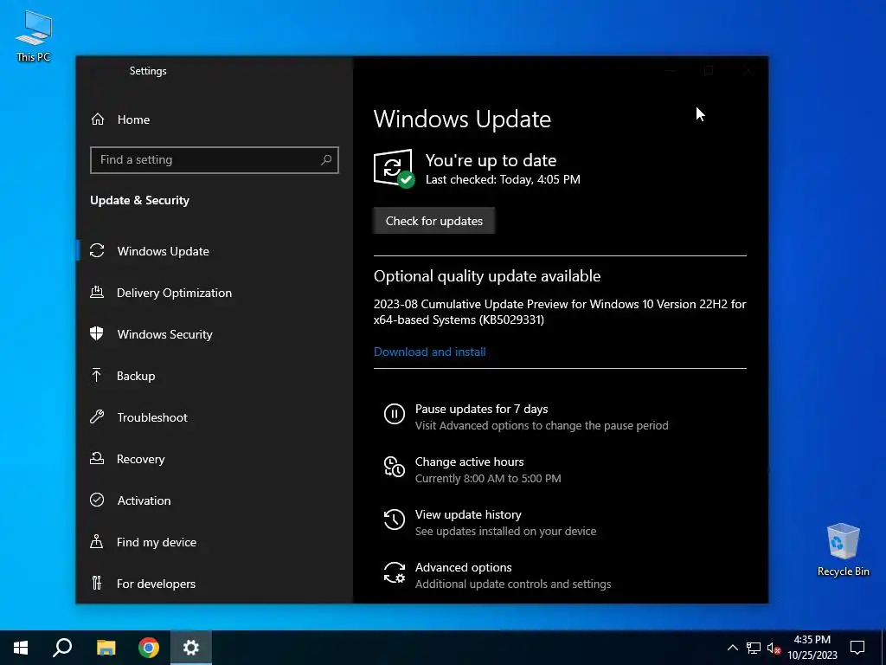Click the taskbar clock and date
This screenshot has width=886, height=665.
pyautogui.click(x=812, y=648)
